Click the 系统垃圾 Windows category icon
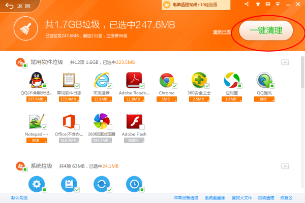This screenshot has width=305, height=203. point(20,166)
